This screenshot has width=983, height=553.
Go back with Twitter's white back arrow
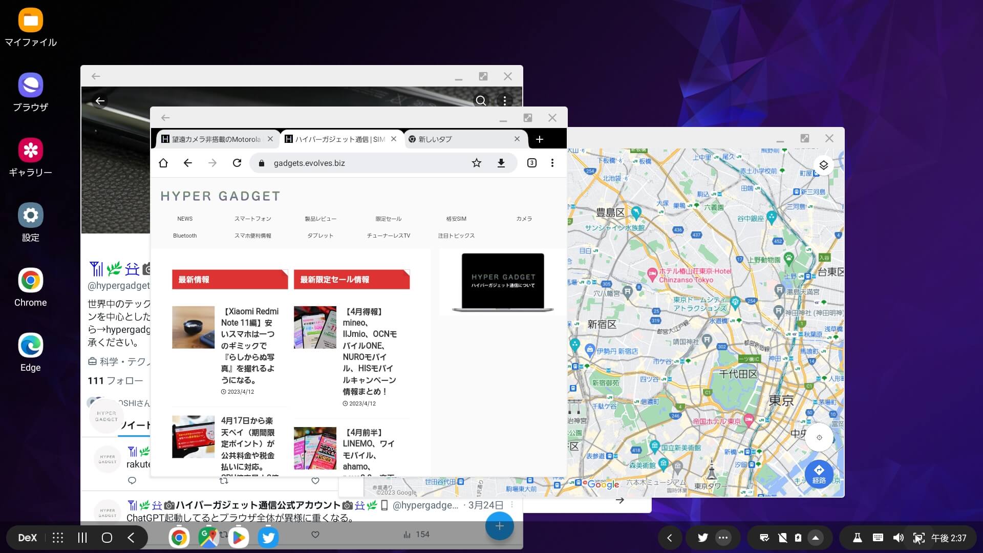pos(100,101)
